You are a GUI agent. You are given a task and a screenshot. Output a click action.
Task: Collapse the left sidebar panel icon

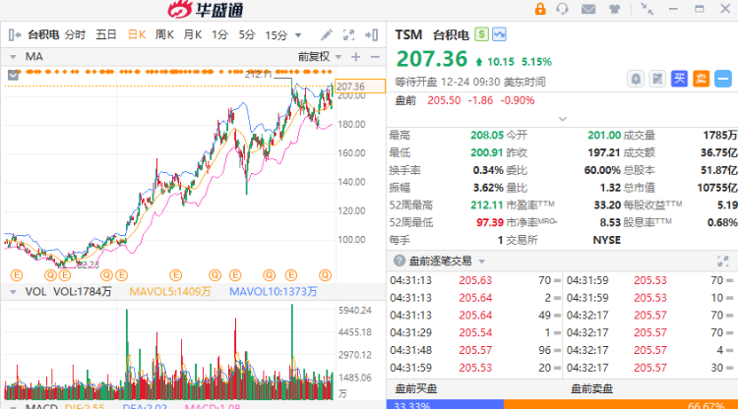pyautogui.click(x=15, y=34)
